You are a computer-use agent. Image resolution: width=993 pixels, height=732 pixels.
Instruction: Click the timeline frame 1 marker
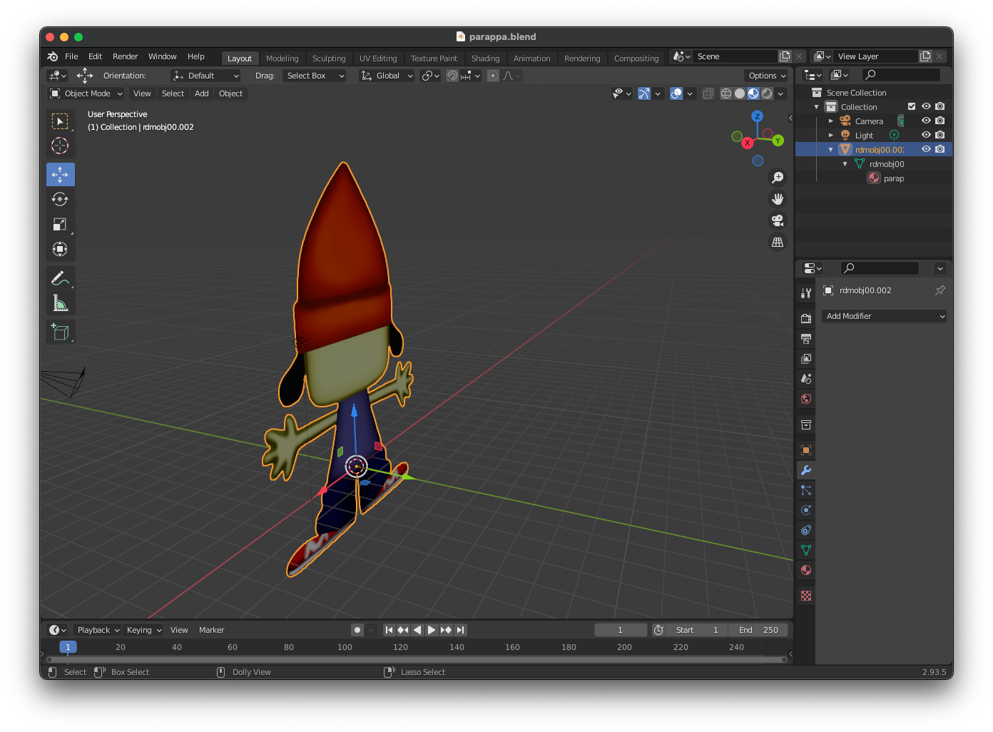pyautogui.click(x=68, y=647)
